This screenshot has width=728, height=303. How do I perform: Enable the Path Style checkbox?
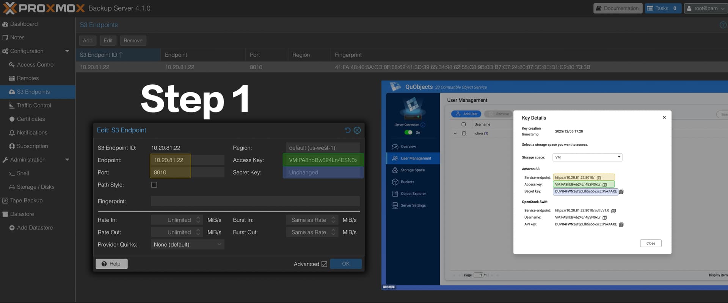tap(154, 185)
